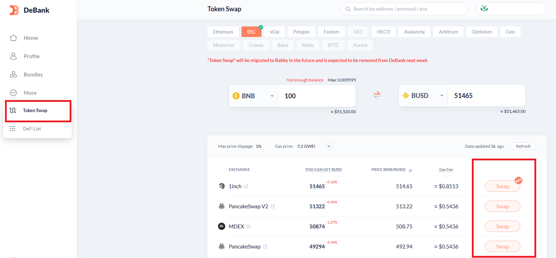This screenshot has height=258, width=556.
Task: Open Profile in the sidebar
Action: tap(31, 56)
